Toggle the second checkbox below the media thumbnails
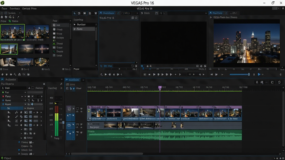This screenshot has width=285, height=160. click(22, 69)
